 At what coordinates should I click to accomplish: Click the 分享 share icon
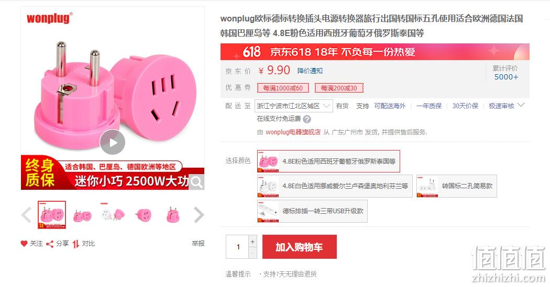pos(50,244)
